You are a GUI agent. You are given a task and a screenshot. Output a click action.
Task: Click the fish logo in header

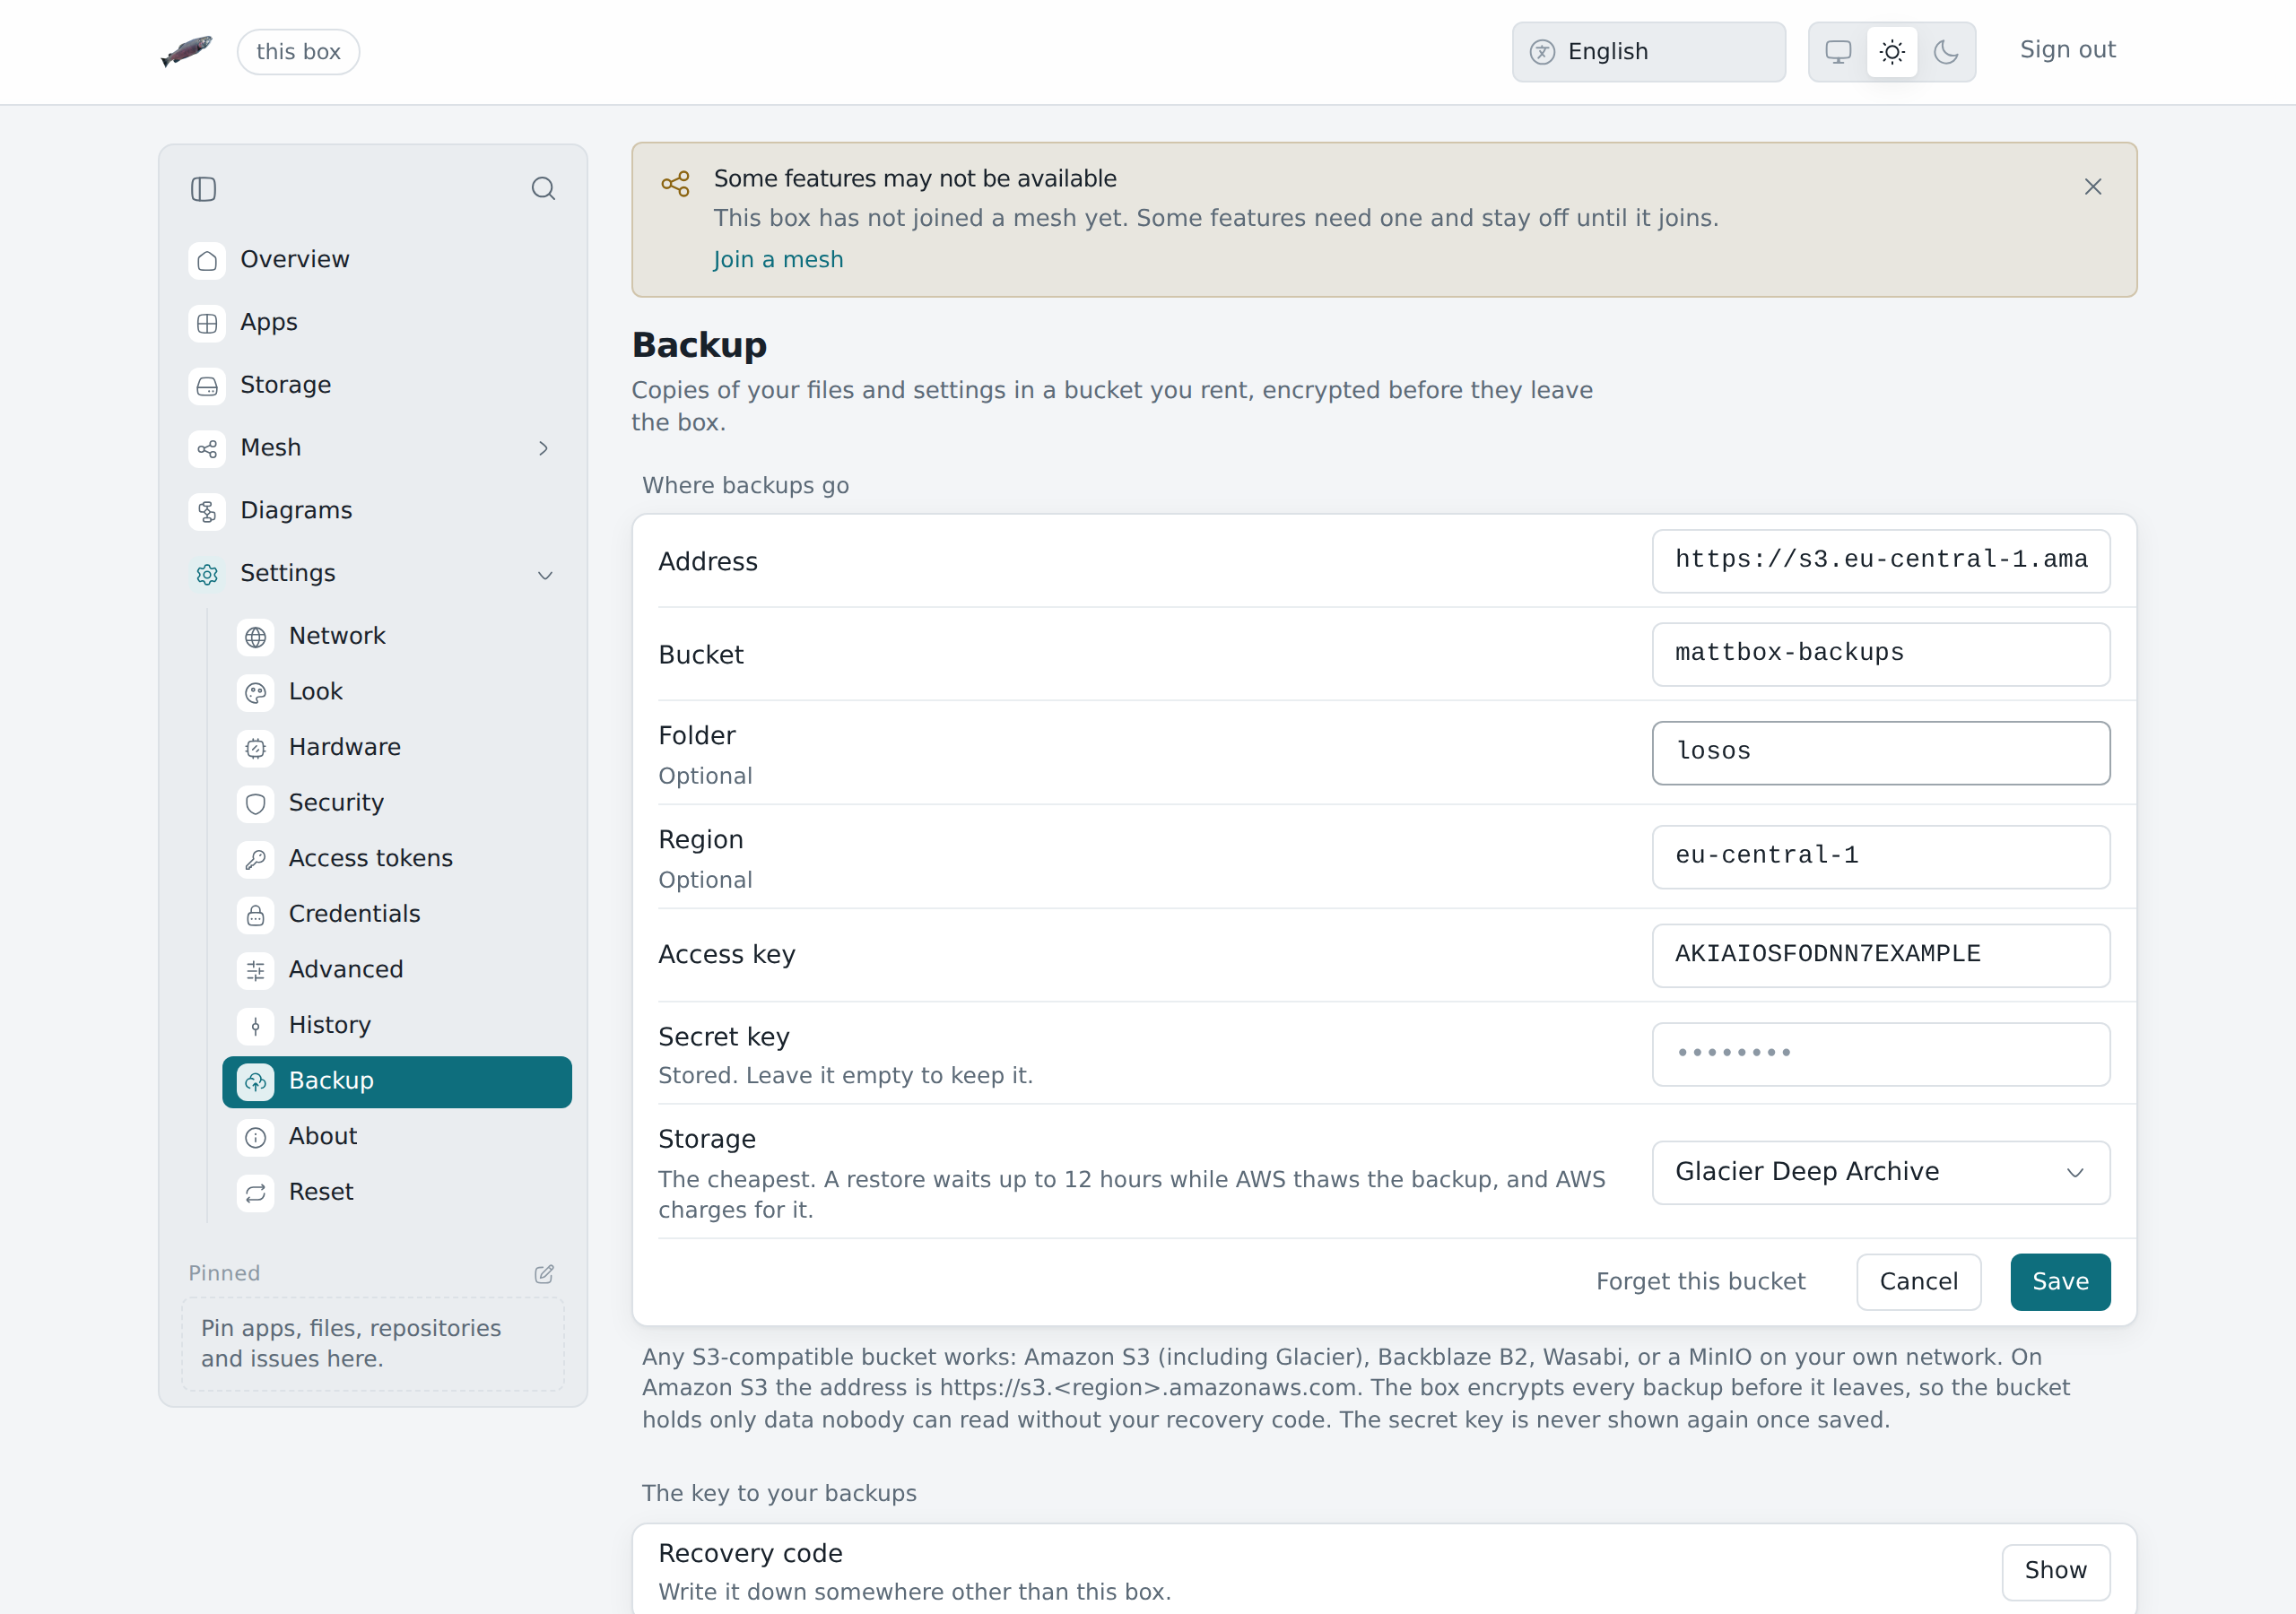pos(187,51)
